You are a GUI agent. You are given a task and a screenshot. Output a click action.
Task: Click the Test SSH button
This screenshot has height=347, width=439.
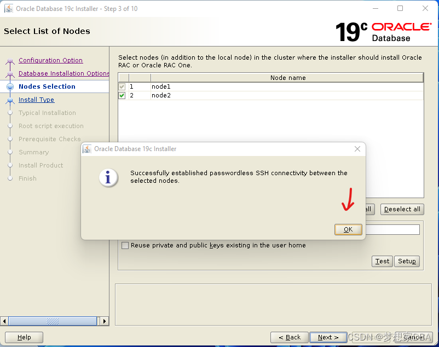tap(382, 262)
